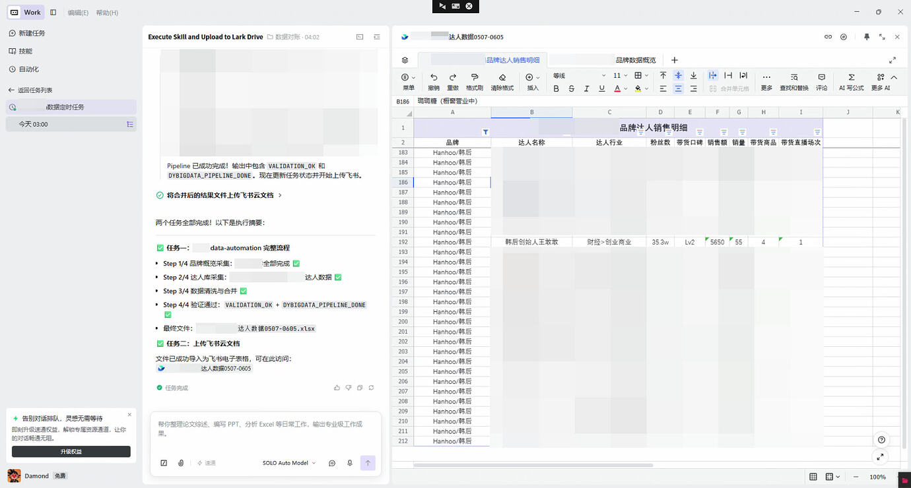Expand the 将合并后的结果文件上传飞书云文档 step
The image size is (911, 488).
219,195
